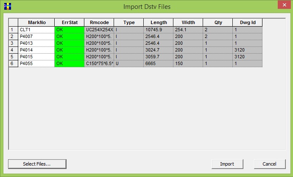The height and width of the screenshot is (177, 293).
Task: Sort by ErrStat column header
Action: (x=69, y=22)
